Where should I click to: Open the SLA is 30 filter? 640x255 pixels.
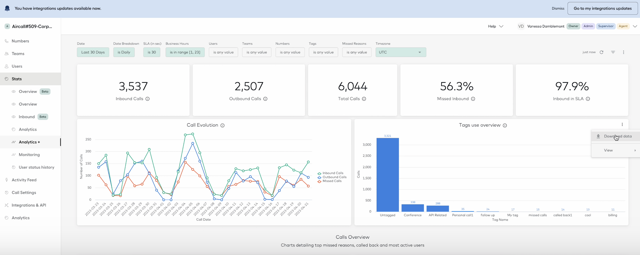click(152, 52)
